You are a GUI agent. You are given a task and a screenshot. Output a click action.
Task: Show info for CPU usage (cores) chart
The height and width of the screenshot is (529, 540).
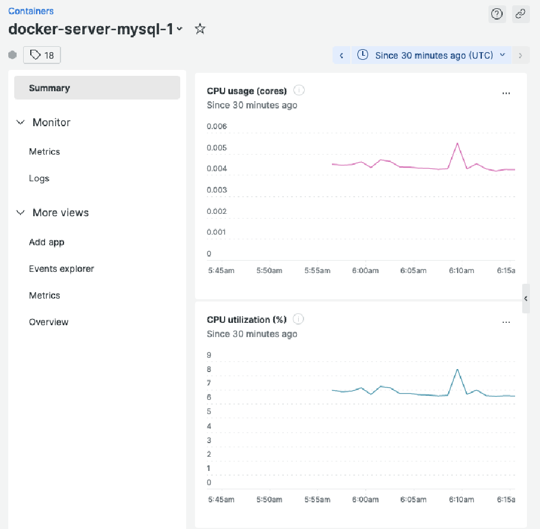pyautogui.click(x=299, y=91)
